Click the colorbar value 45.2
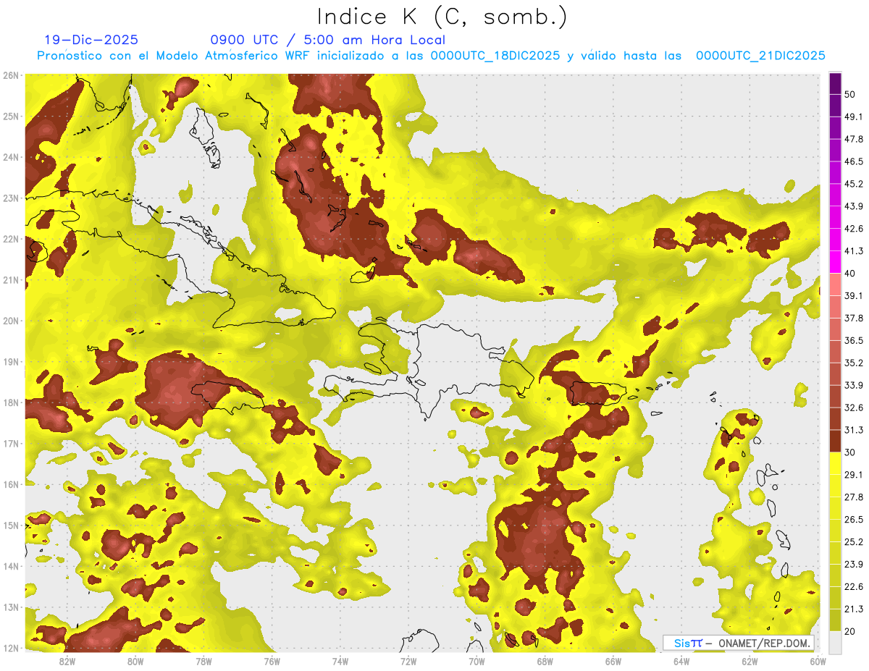Screen dimensions: 869x671 pyautogui.click(x=853, y=184)
